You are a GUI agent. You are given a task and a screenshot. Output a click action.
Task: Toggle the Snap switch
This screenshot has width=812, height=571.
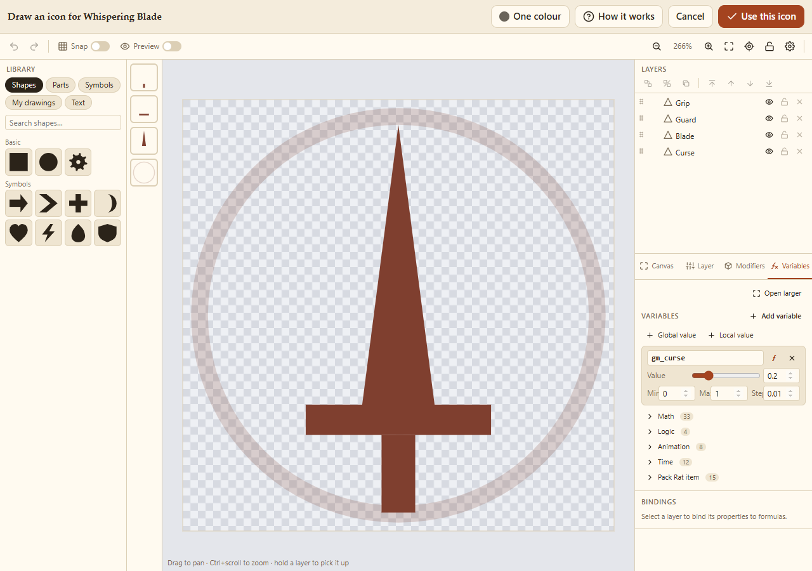point(100,46)
